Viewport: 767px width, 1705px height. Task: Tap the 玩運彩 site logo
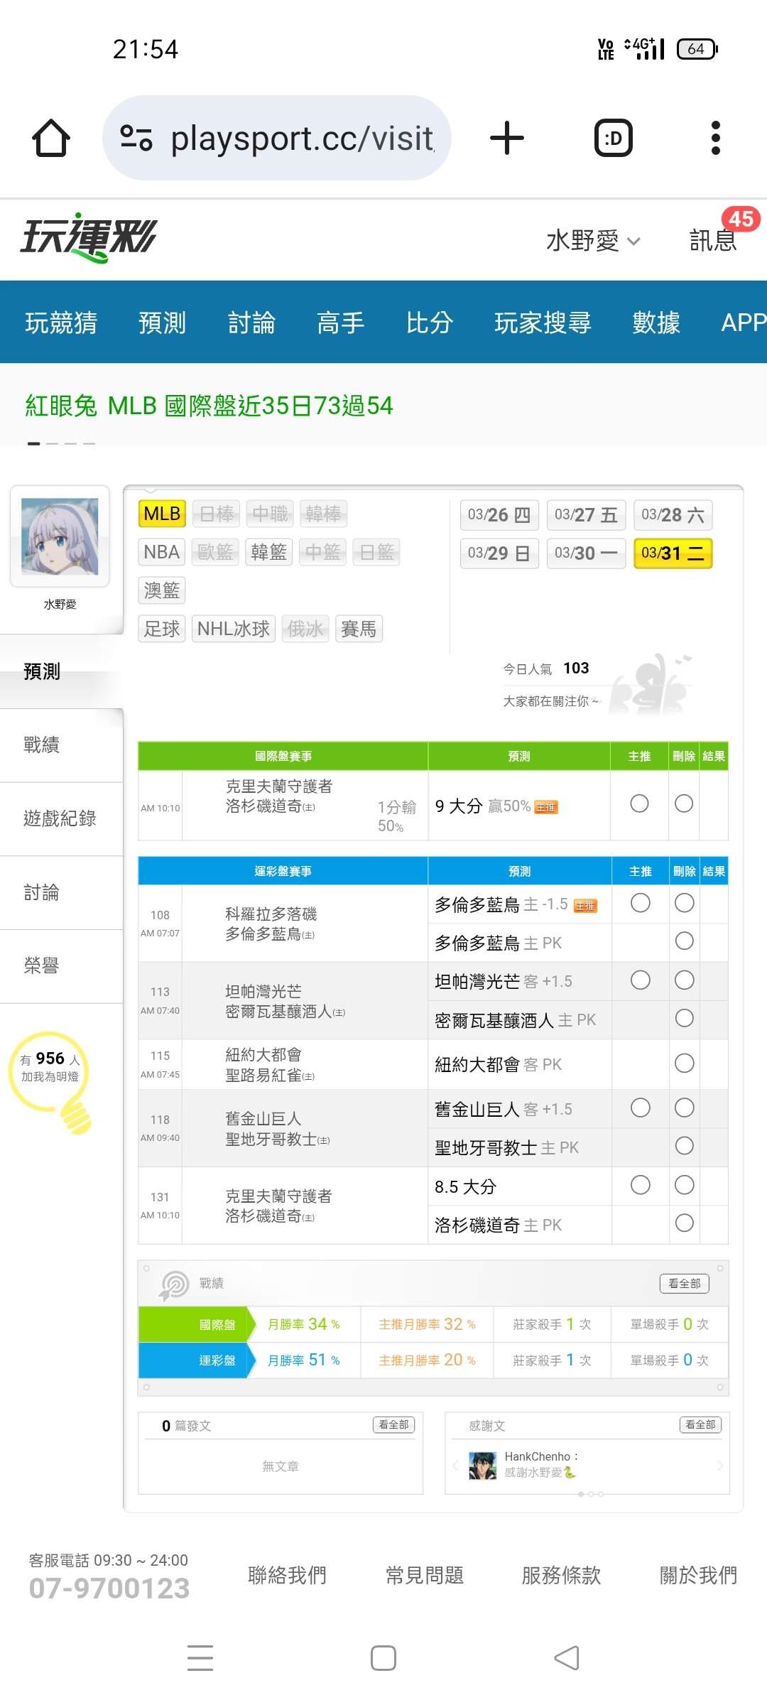tap(89, 238)
